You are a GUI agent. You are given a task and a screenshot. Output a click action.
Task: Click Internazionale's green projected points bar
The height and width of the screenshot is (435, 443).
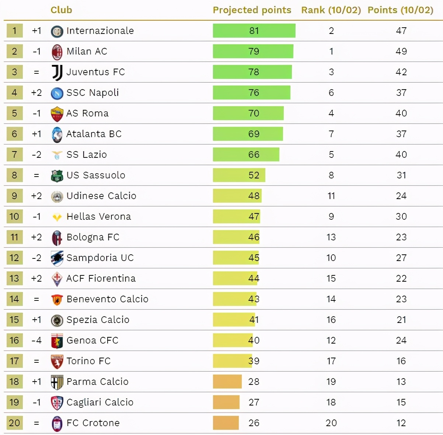pos(254,31)
